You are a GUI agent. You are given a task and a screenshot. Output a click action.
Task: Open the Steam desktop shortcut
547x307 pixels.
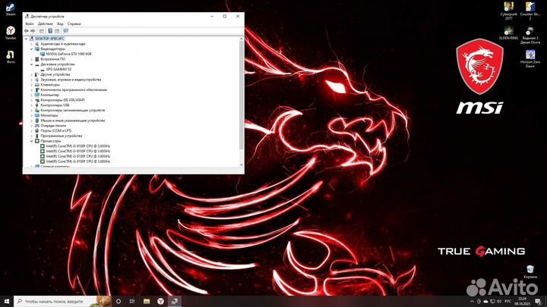point(11,8)
